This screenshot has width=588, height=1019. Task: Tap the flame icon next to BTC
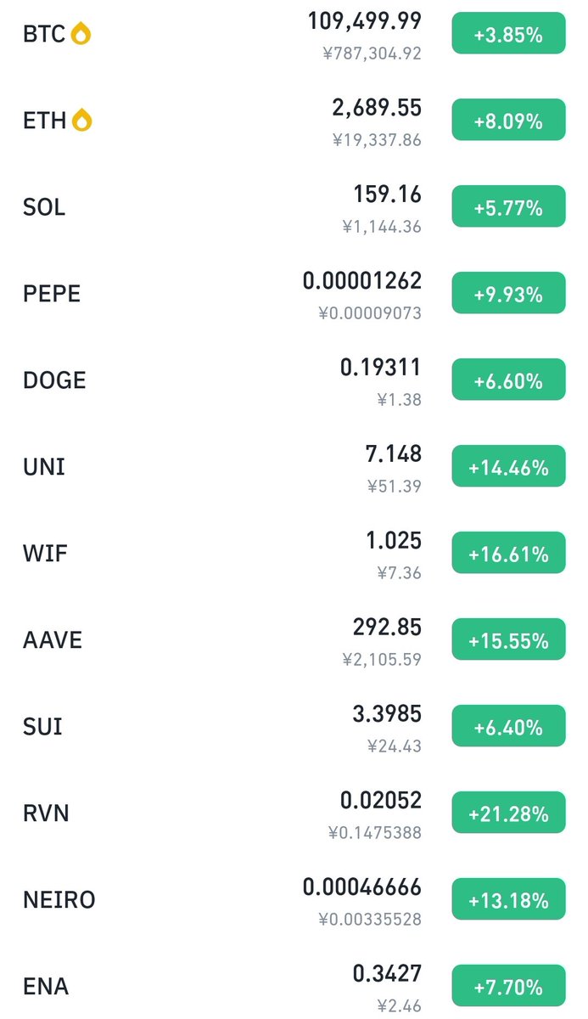pyautogui.click(x=81, y=35)
